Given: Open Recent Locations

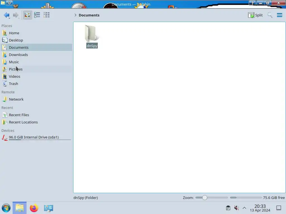Looking at the screenshot, I should [37, 122].
